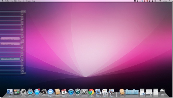Open the contacts folder stack beside the dock divider

coord(122,92)
